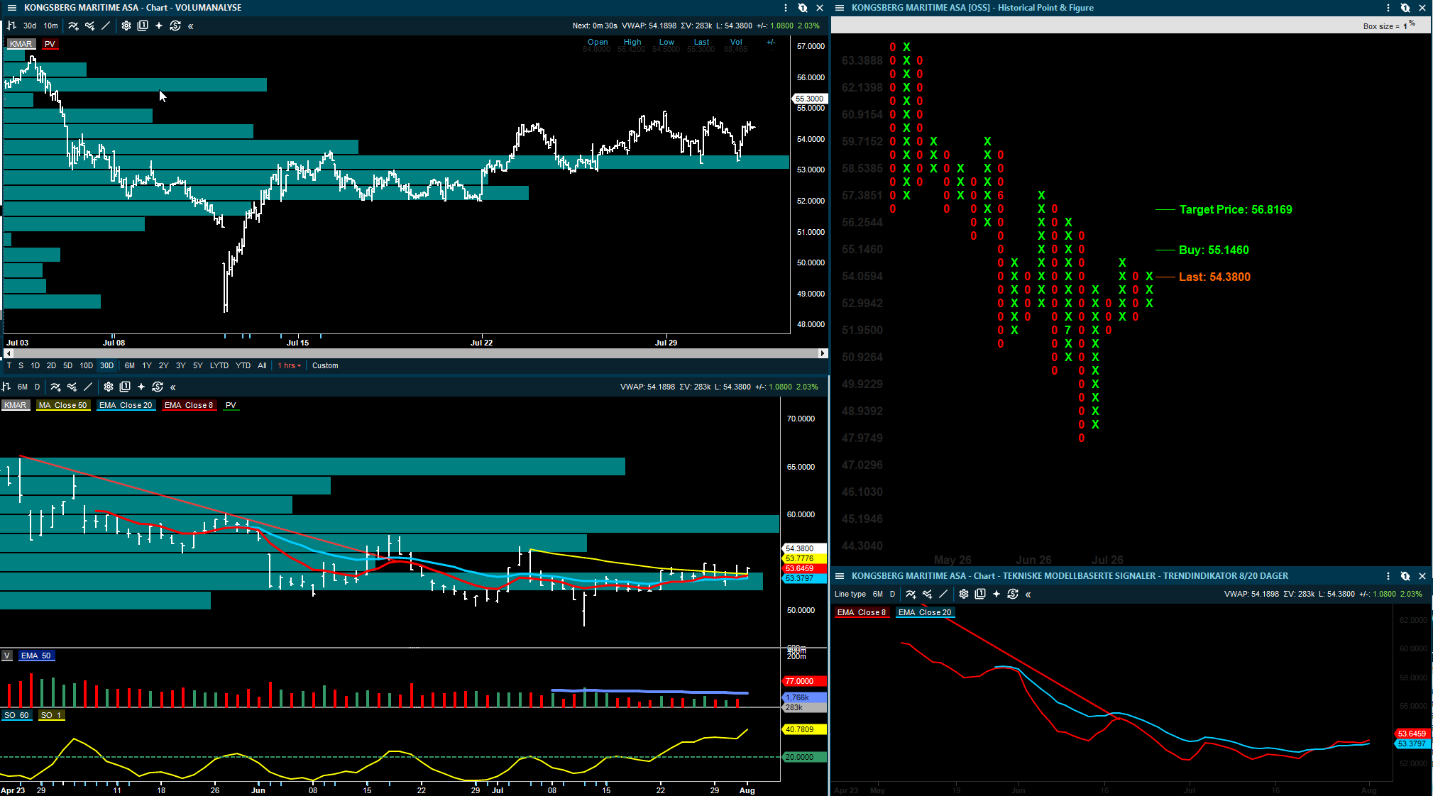Screen dimensions: 1433x796
Task: Add an indicator in the lower 6M chart toolbar
Action: pyautogui.click(x=55, y=387)
